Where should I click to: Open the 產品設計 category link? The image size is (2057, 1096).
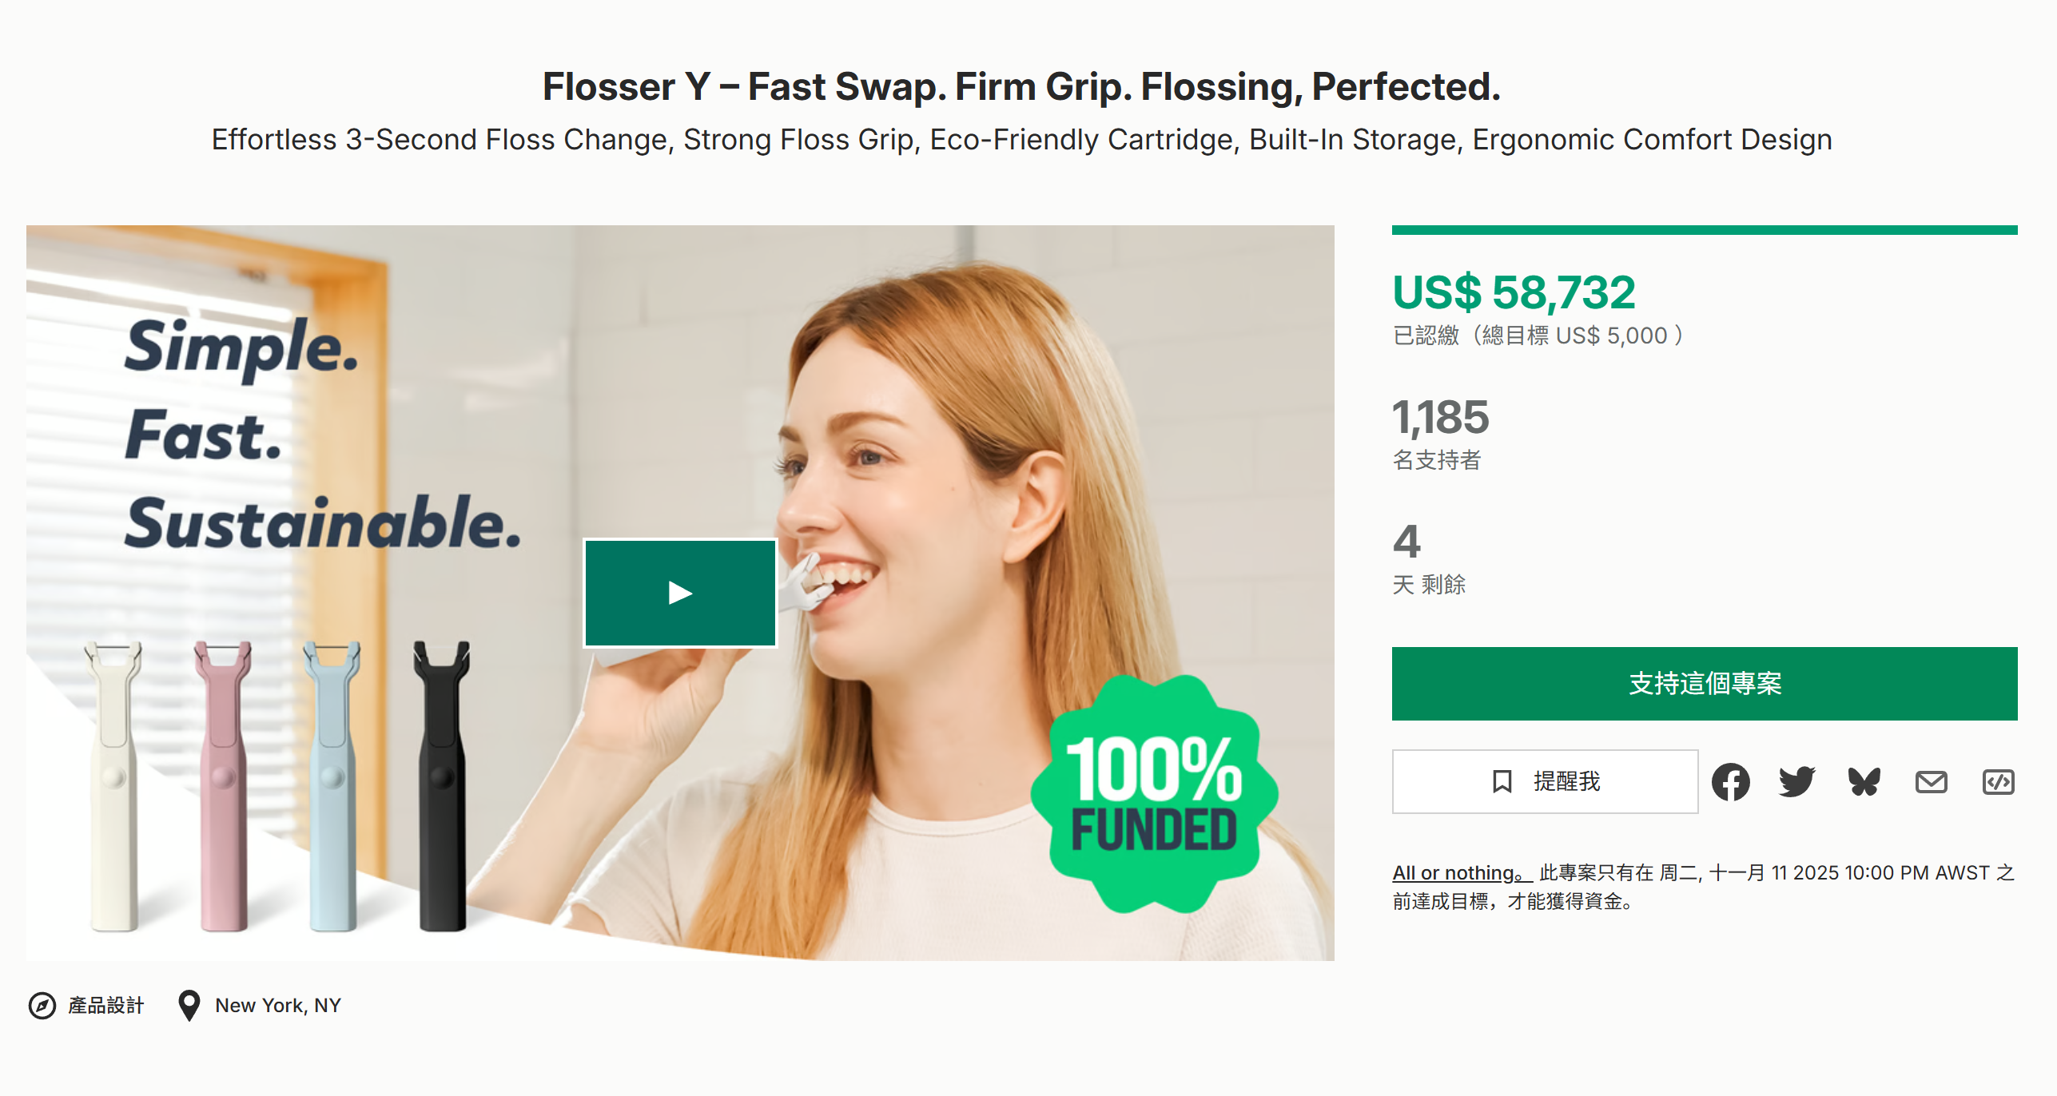(105, 1005)
